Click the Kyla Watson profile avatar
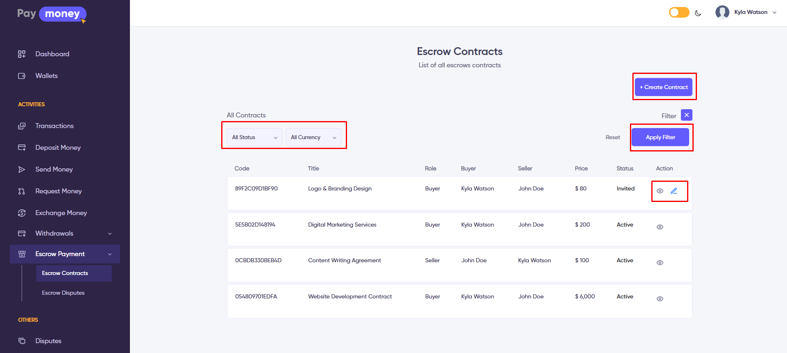Screen dimensions: 787x353 tap(722, 12)
